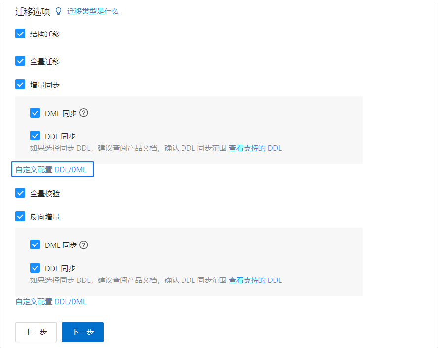Toggle the 反向增量 checkbox
438x348 pixels.
pyautogui.click(x=20, y=216)
